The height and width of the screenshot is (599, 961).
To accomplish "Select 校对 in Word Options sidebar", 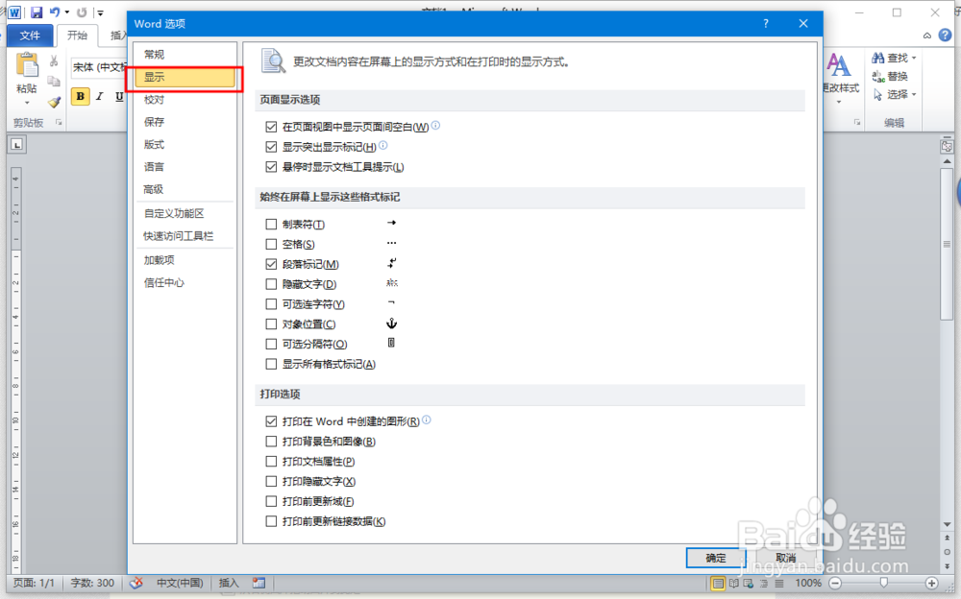I will [x=185, y=99].
